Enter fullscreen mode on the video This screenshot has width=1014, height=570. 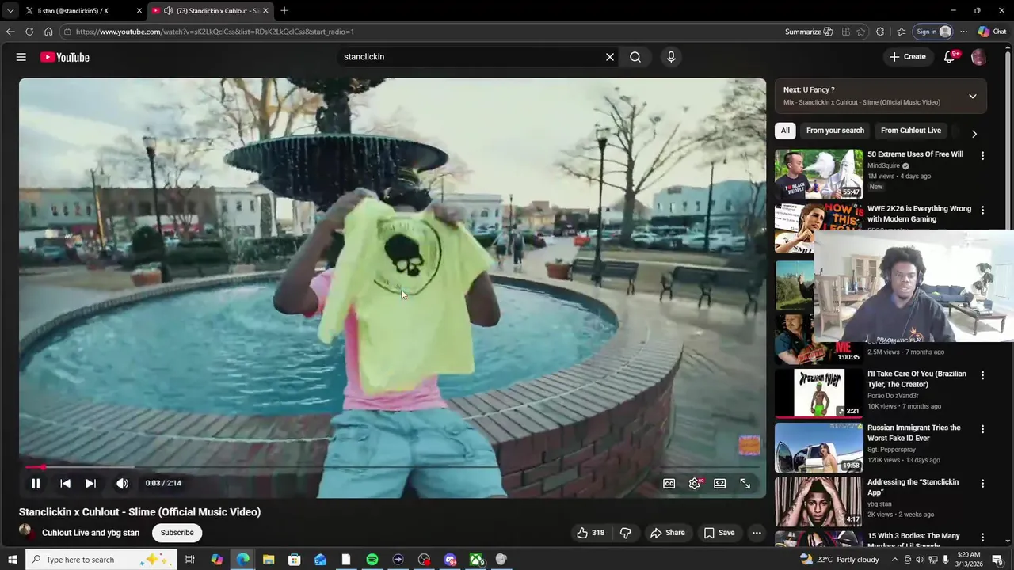click(745, 484)
